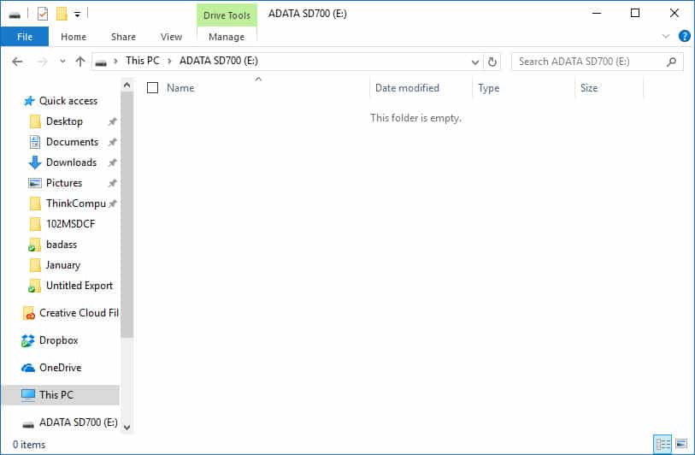The width and height of the screenshot is (695, 455).
Task: Select ADATA SD700 (E:) in navigation pane
Action: [x=79, y=422]
